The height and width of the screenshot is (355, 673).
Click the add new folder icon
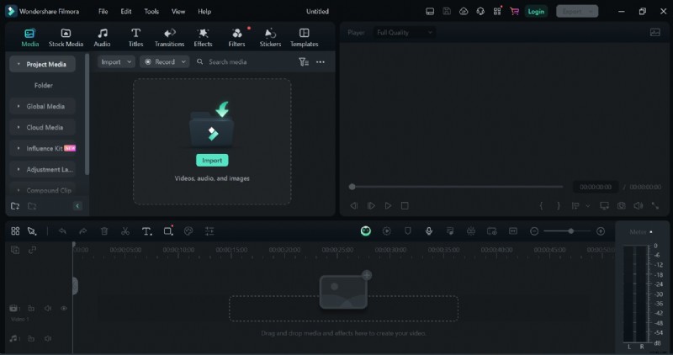(15, 206)
